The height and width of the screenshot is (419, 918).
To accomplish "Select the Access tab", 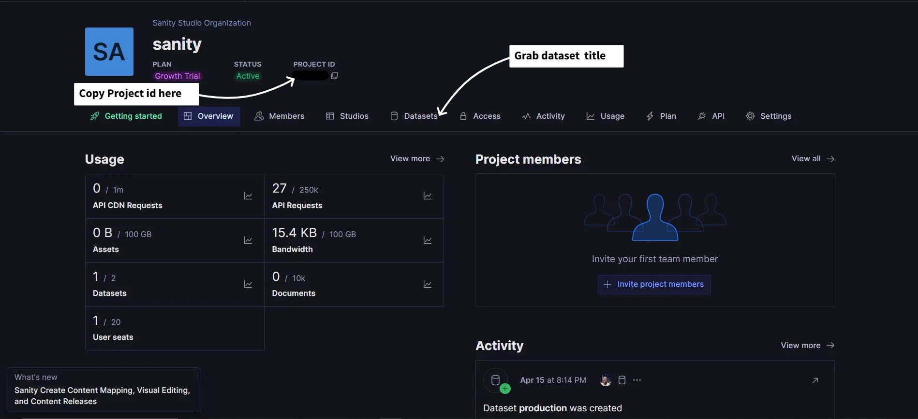I will pyautogui.click(x=480, y=116).
